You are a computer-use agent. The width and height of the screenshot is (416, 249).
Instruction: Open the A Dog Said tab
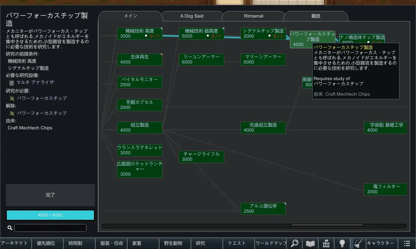192,16
